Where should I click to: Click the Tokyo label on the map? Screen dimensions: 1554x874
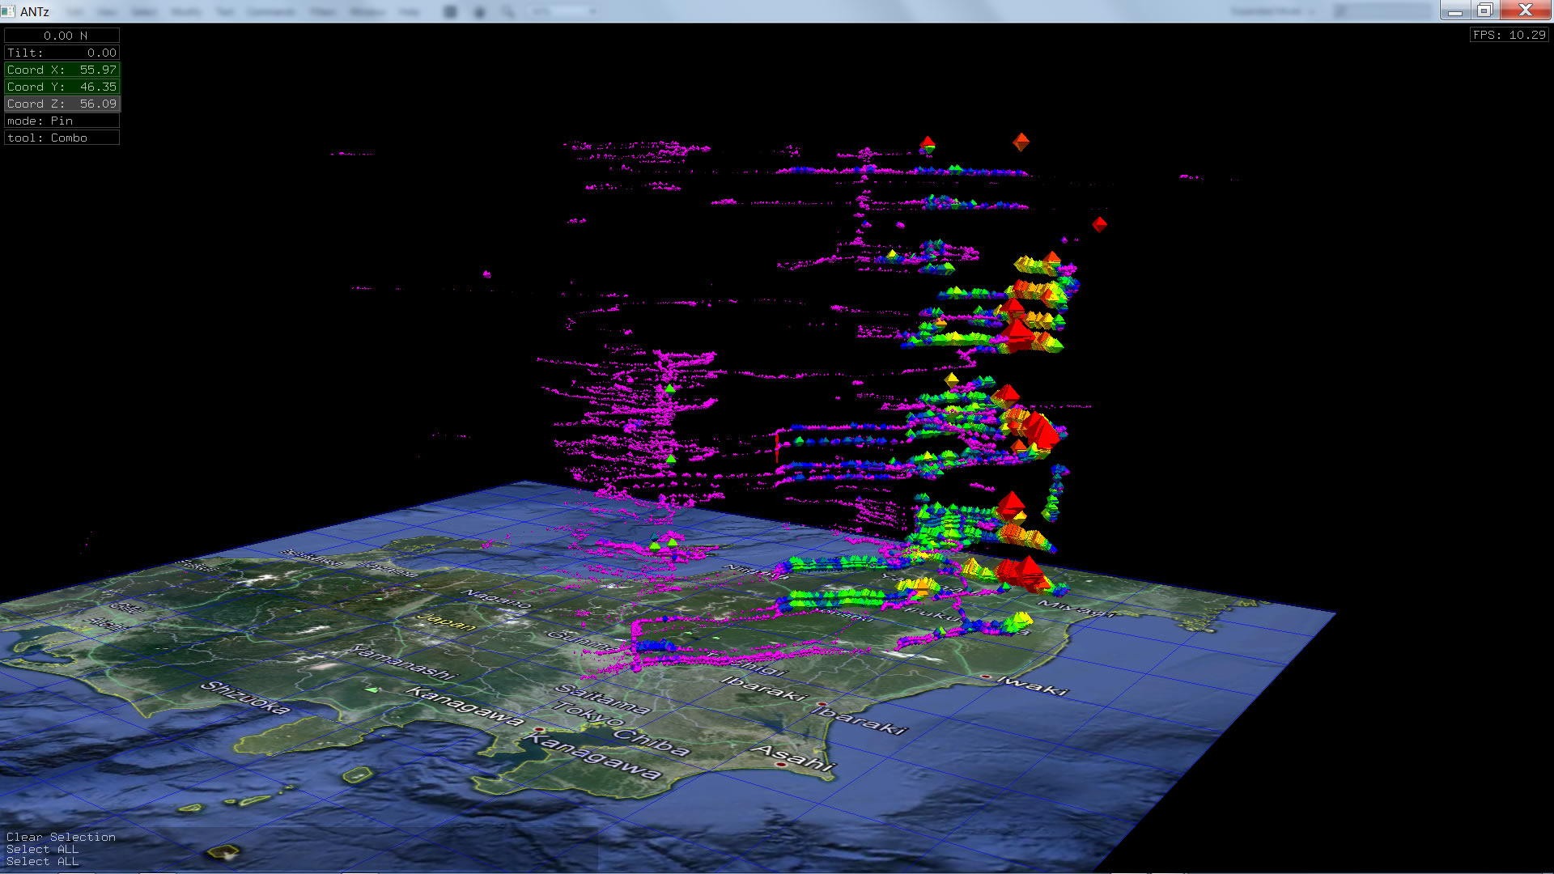coord(589,714)
